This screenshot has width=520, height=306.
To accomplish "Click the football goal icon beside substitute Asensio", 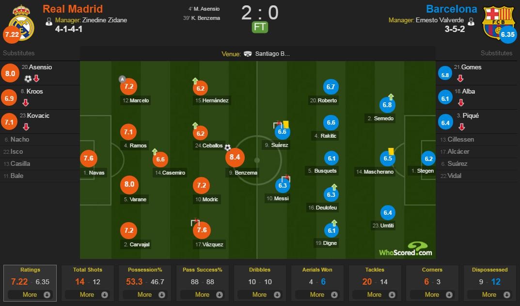I will pyautogui.click(x=29, y=78).
